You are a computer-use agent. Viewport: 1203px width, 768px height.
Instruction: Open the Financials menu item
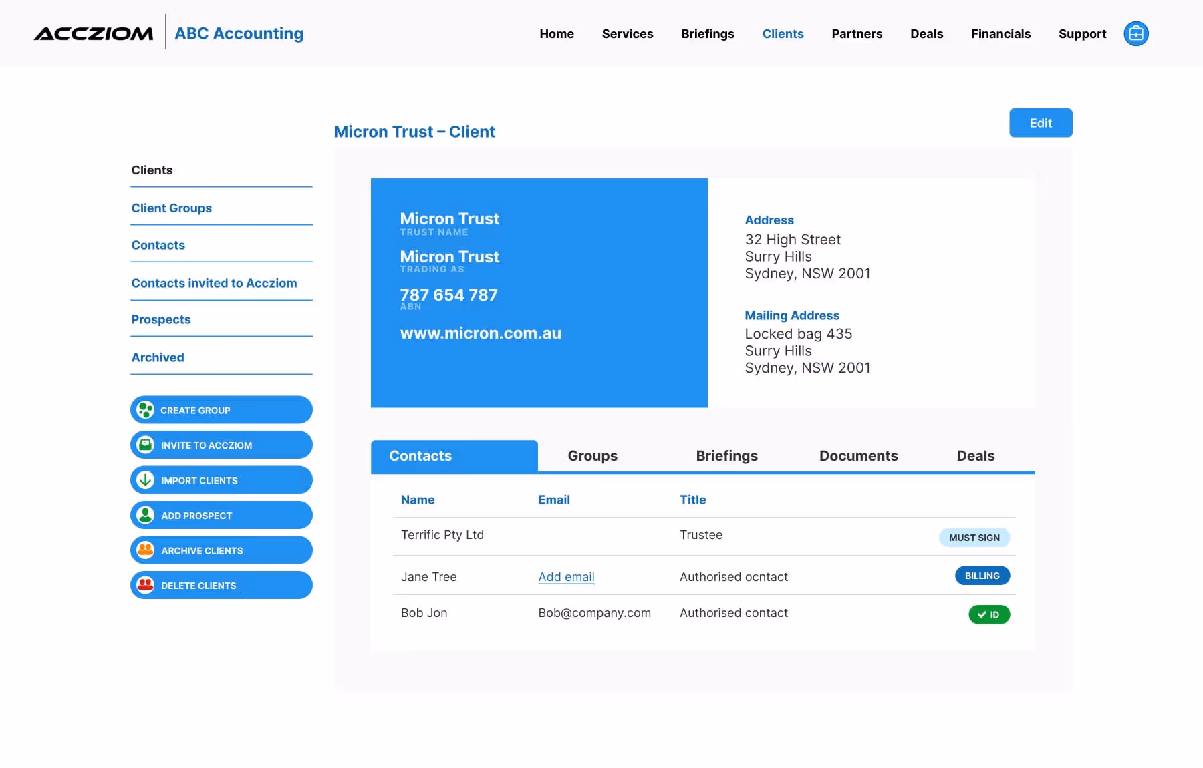tap(1000, 34)
